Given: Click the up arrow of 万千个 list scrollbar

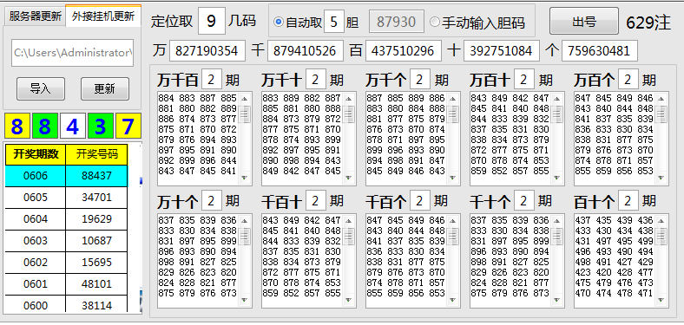Looking at the screenshot, I should point(453,99).
